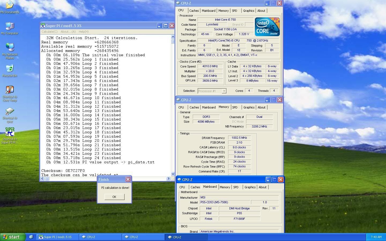The image size is (386, 241).
Task: Minimize the Super PI window
Action: point(159,26)
